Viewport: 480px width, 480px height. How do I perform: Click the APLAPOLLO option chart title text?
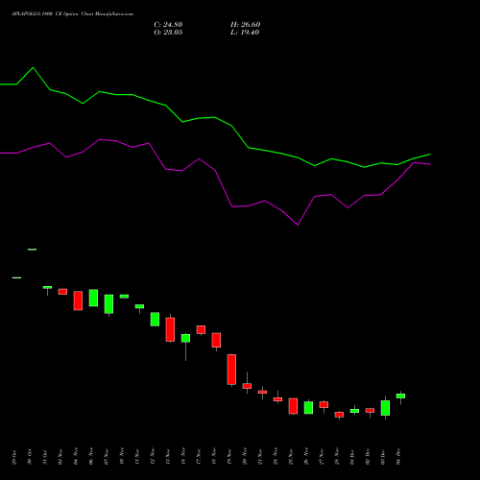(x=73, y=14)
